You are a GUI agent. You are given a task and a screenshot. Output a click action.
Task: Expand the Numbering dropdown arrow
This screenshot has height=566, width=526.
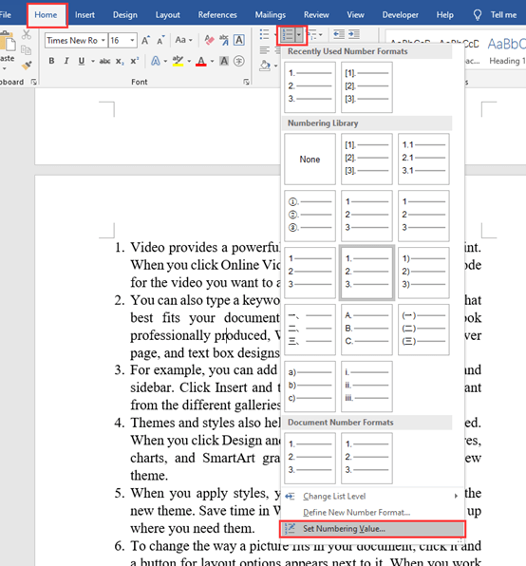299,35
